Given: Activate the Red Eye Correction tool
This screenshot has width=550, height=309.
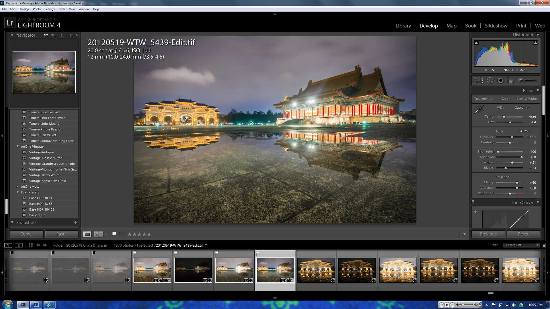Looking at the screenshot, I should point(500,80).
